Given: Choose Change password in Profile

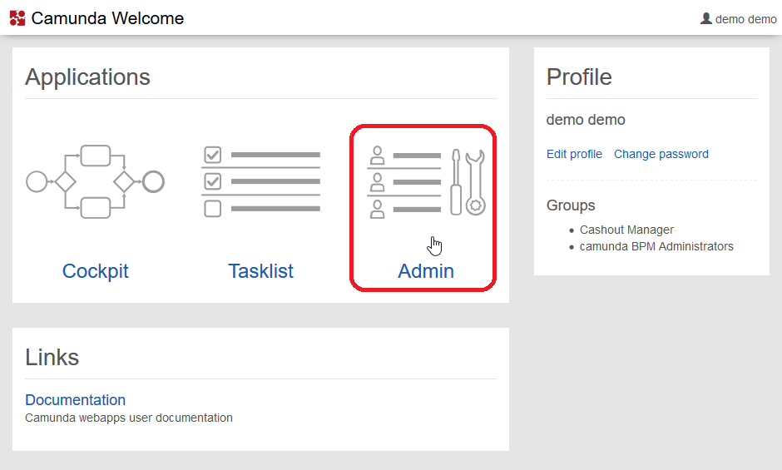Looking at the screenshot, I should point(661,154).
